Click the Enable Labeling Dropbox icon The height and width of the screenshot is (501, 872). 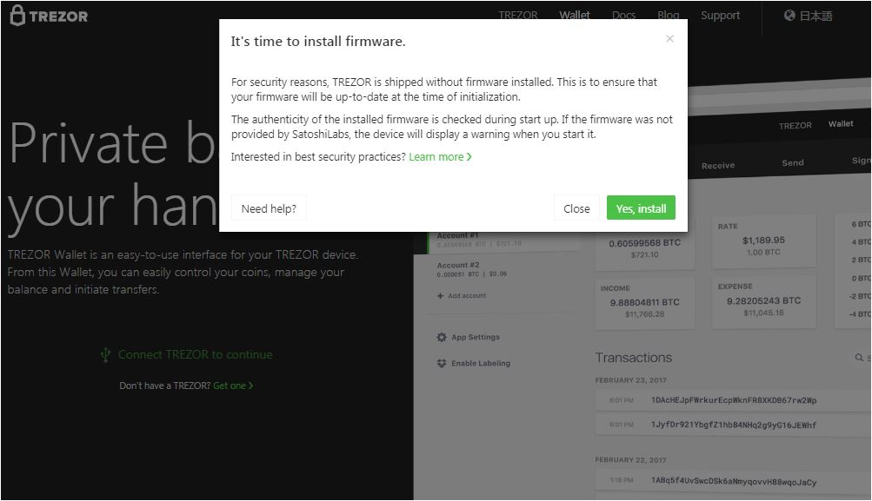[442, 363]
